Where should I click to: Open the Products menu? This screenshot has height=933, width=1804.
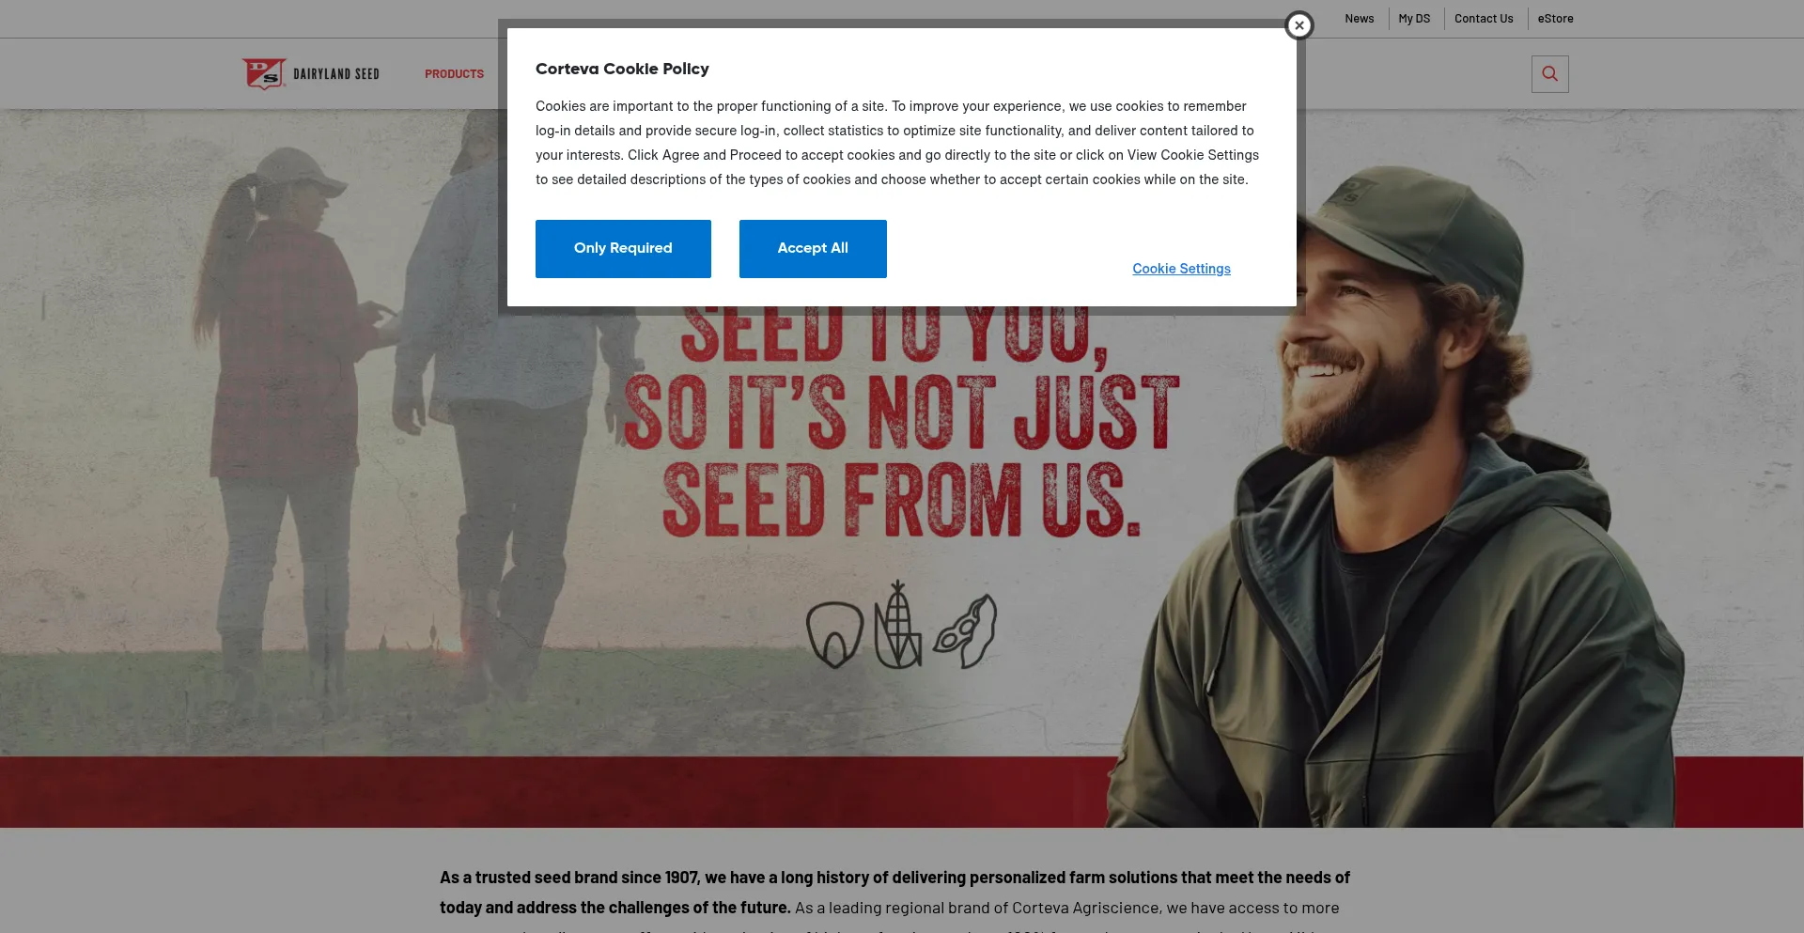[x=454, y=74]
